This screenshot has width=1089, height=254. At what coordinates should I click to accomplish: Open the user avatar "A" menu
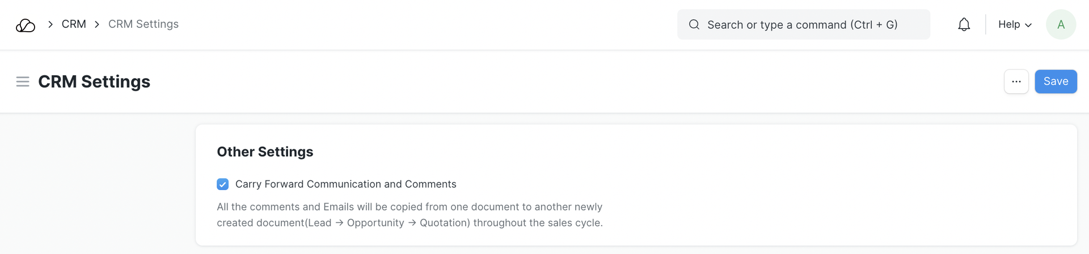point(1061,24)
